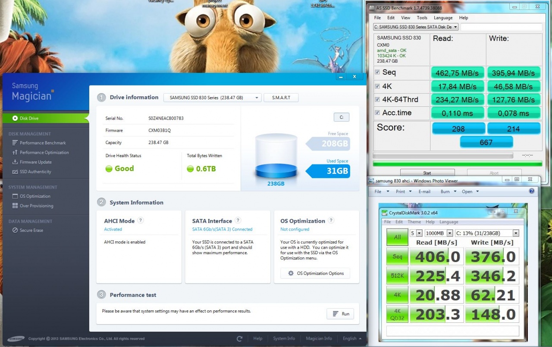
Task: Click the S.M.A.R.T button in Magician
Action: pos(281,98)
